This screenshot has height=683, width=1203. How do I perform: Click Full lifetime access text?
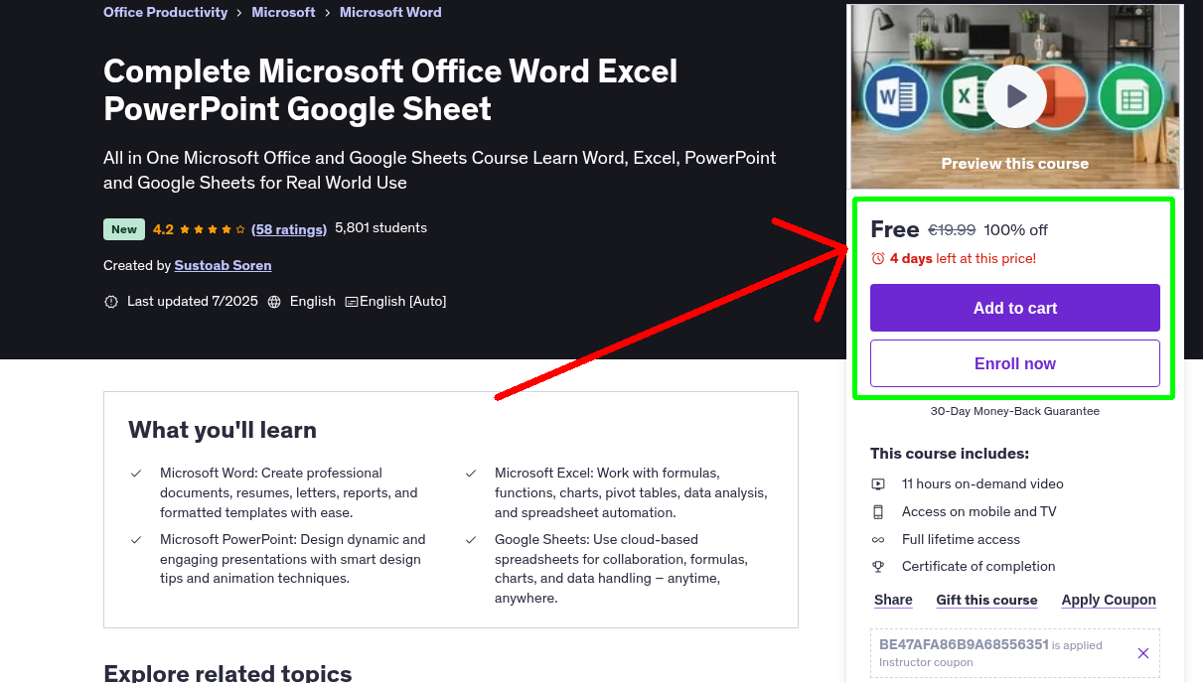pyautogui.click(x=961, y=540)
